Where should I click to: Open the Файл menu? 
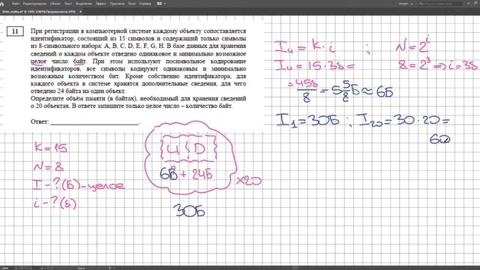coord(16,4)
